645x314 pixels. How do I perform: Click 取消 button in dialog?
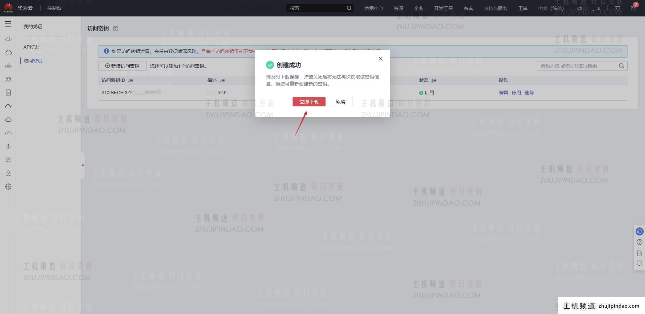[341, 102]
